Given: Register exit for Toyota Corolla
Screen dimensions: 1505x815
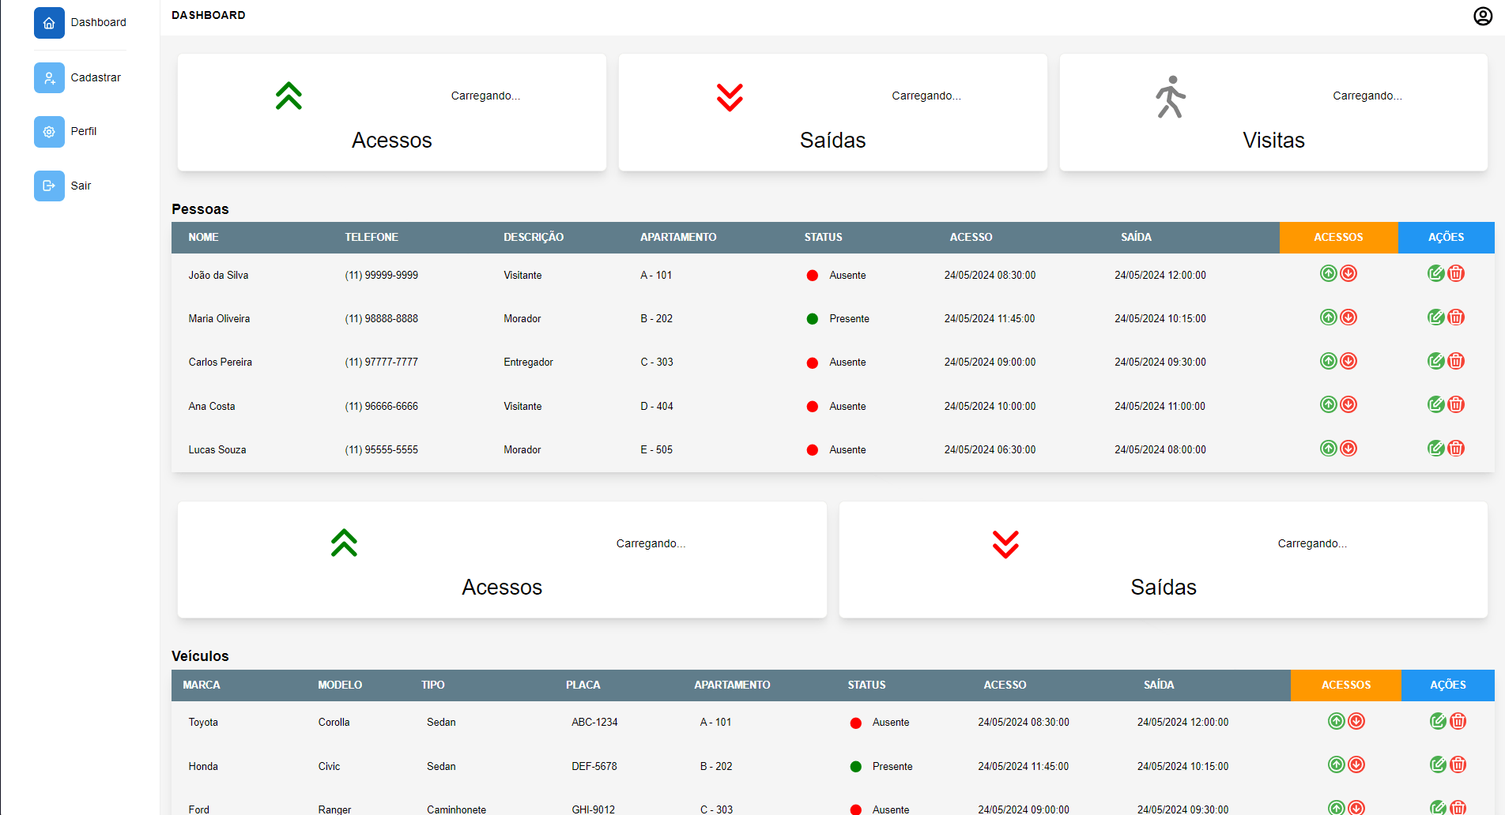Looking at the screenshot, I should (1356, 721).
